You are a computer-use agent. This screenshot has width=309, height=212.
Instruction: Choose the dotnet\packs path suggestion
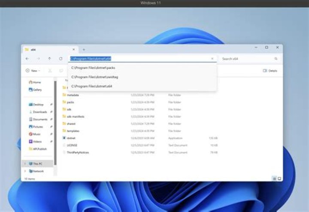click(142, 68)
